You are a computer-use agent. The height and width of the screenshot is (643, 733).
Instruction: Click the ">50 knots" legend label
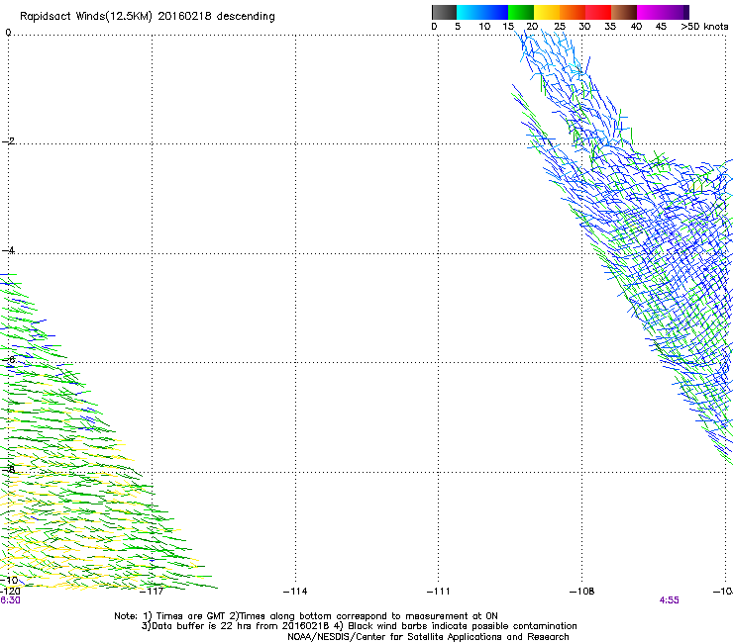pyautogui.click(x=704, y=27)
